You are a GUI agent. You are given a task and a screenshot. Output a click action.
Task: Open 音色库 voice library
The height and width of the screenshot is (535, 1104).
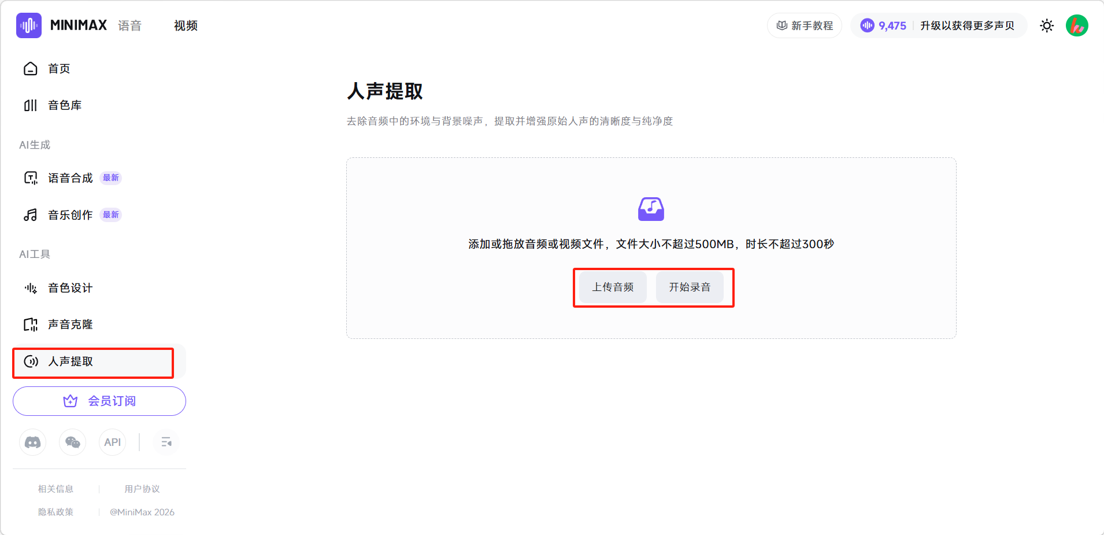point(64,105)
